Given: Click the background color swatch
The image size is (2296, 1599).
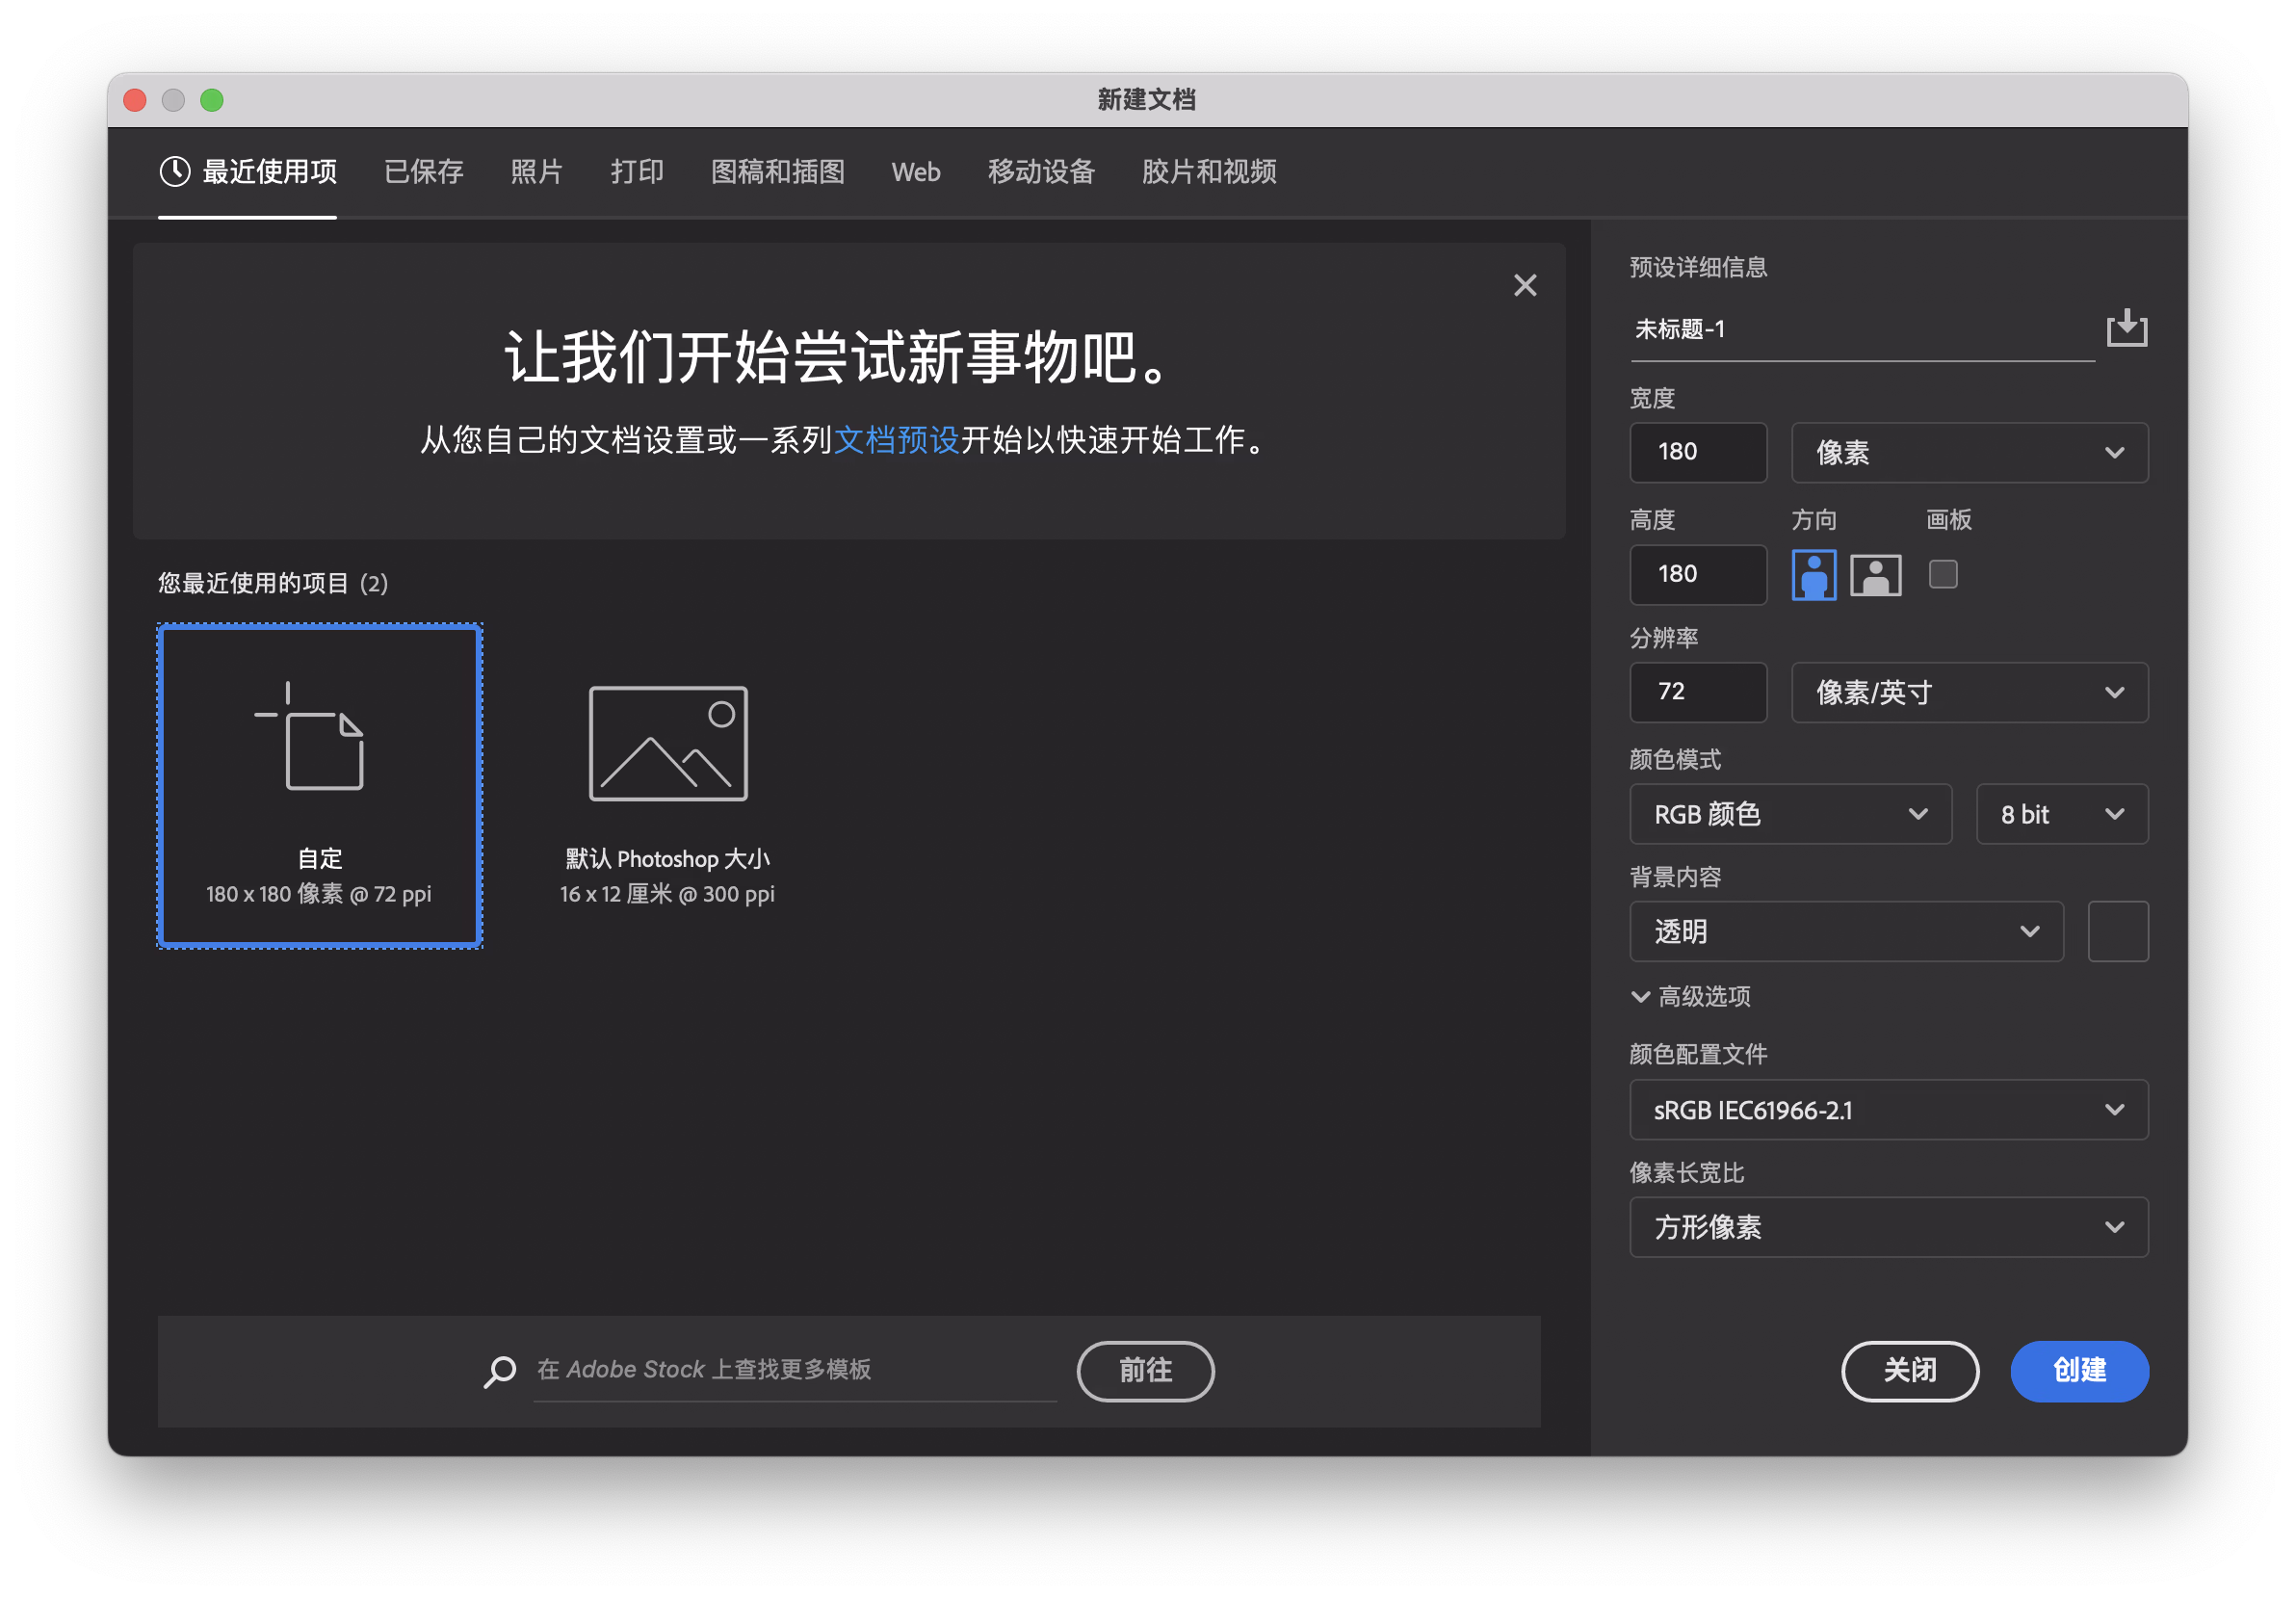Looking at the screenshot, I should 2117,931.
